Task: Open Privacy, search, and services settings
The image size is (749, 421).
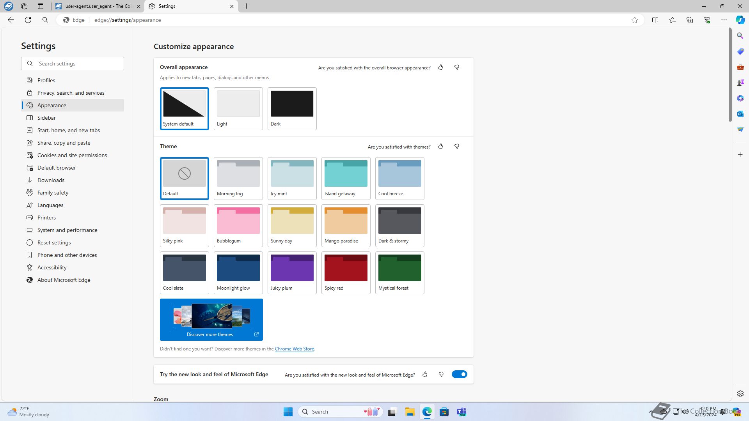Action: click(x=73, y=93)
